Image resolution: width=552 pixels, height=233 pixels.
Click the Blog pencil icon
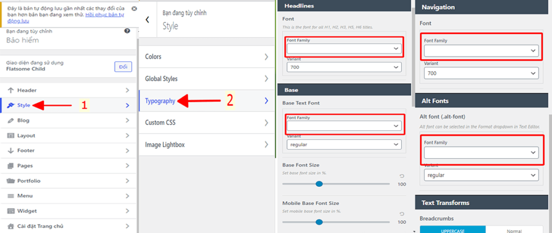11,121
